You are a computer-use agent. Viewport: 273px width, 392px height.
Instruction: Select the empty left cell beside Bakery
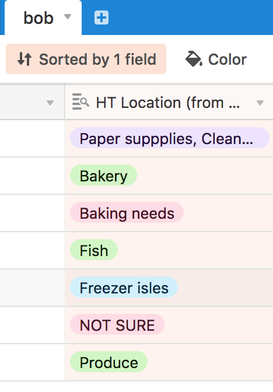(x=32, y=176)
